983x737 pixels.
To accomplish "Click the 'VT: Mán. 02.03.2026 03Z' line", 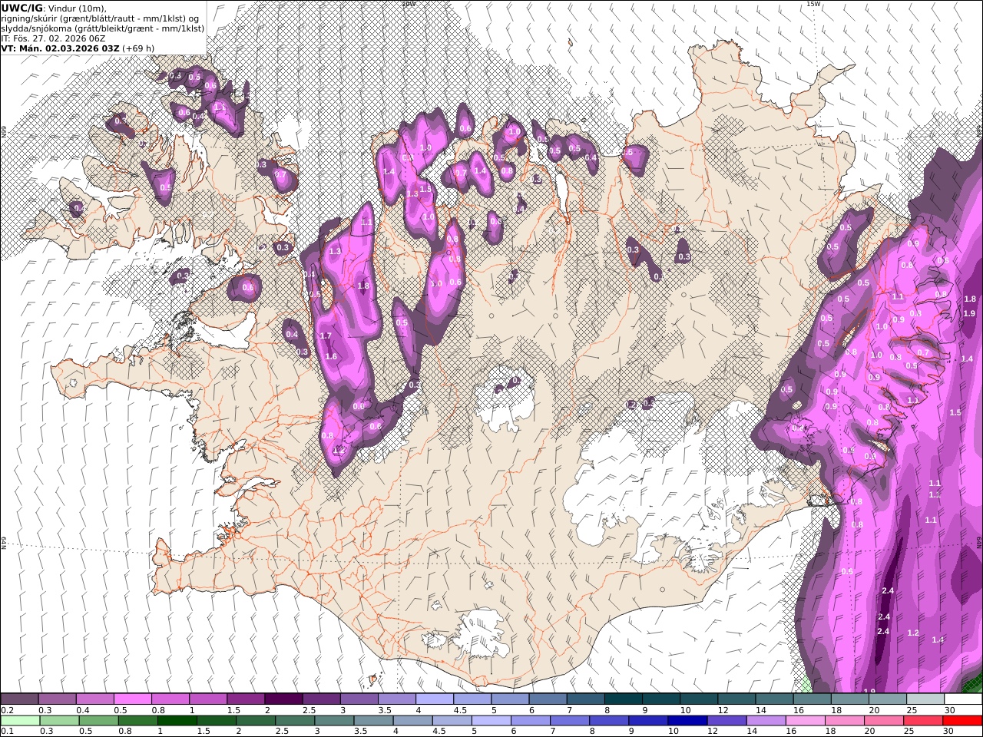I will (x=61, y=48).
